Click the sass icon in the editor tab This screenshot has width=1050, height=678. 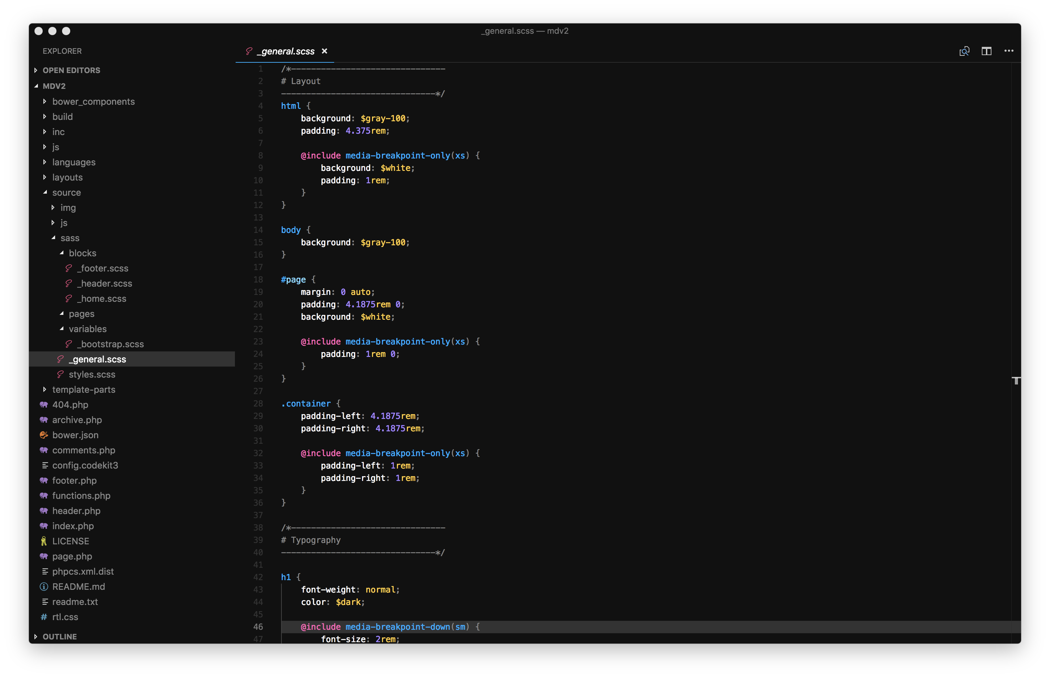(249, 51)
